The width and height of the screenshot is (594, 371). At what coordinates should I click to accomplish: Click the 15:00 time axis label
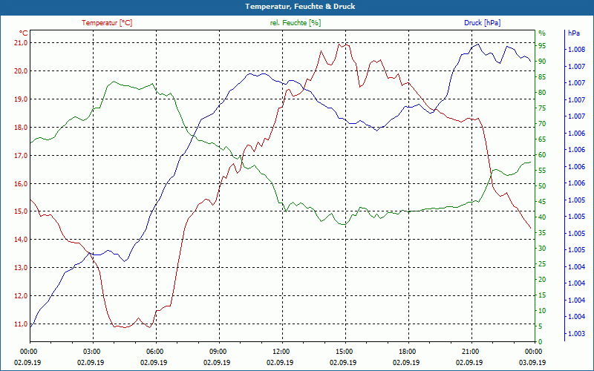click(343, 352)
